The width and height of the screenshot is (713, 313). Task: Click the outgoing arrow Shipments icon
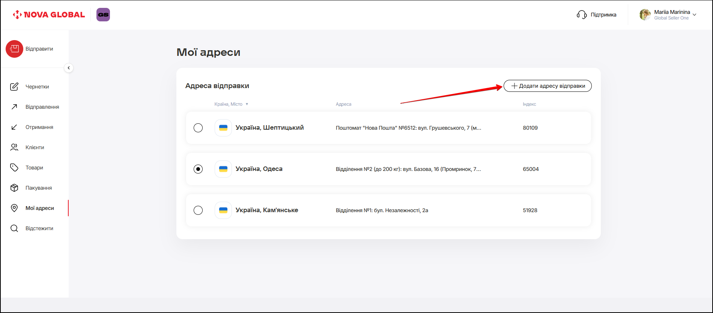click(x=14, y=107)
